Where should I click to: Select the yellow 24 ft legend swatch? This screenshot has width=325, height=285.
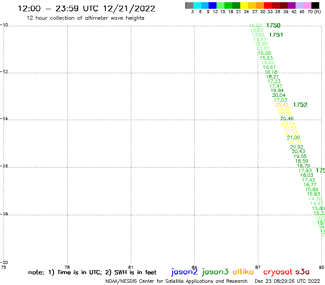[244, 5]
